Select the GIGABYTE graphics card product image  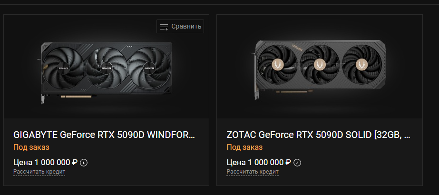click(106, 69)
